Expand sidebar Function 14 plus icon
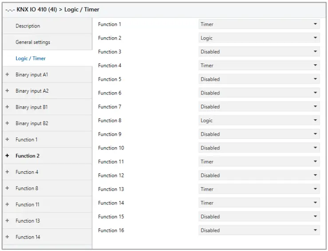The height and width of the screenshot is (251, 328). pyautogui.click(x=7, y=237)
